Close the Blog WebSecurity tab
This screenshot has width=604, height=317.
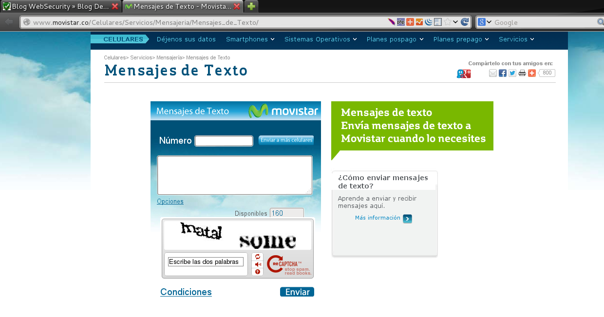coord(115,6)
